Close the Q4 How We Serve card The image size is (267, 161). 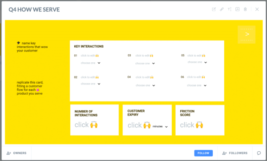coord(257,9)
